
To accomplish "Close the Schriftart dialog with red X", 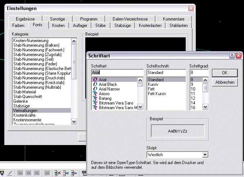I will (238, 55).
